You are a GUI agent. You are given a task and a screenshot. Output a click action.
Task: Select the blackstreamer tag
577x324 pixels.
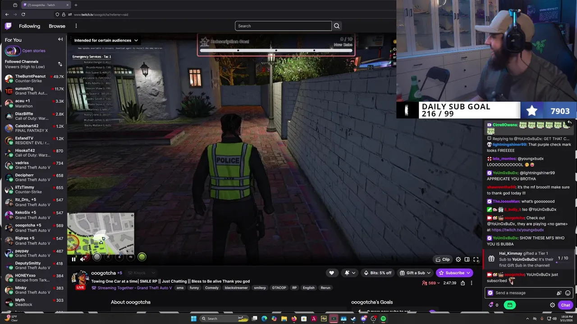pyautogui.click(x=236, y=288)
